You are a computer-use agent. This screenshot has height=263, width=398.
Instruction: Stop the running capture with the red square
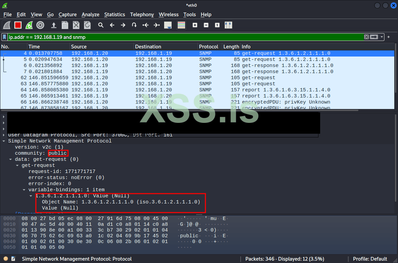(18, 25)
